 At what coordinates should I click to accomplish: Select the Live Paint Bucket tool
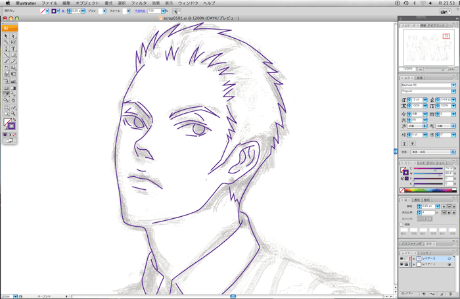click(6, 101)
